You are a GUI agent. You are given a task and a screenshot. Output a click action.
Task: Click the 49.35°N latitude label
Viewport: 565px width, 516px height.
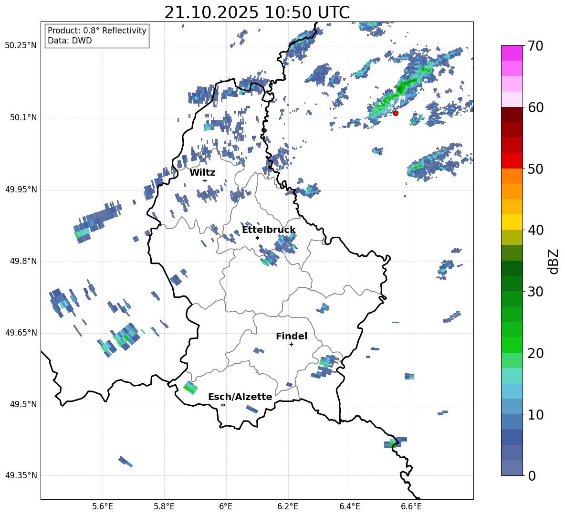(21, 475)
